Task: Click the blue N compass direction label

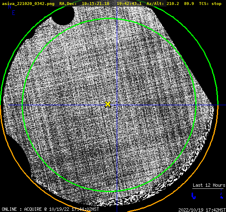Action: [10, 7]
